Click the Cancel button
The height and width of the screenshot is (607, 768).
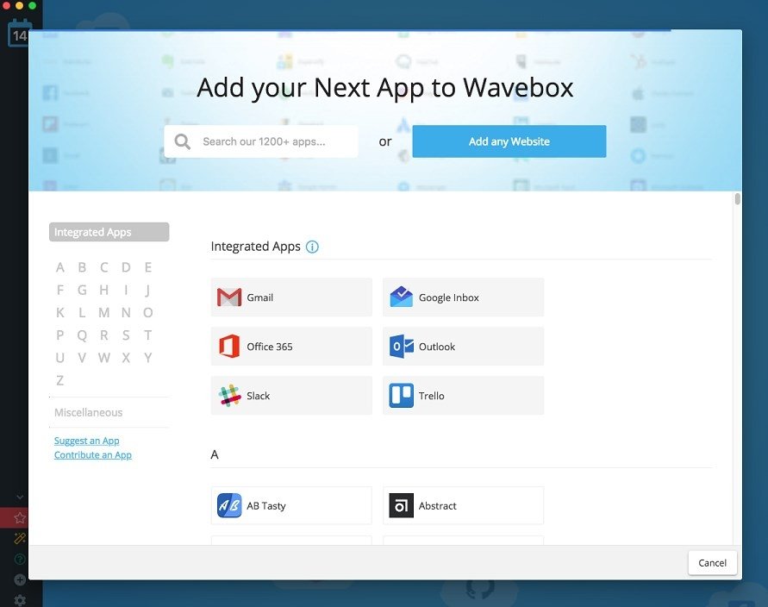pyautogui.click(x=712, y=563)
